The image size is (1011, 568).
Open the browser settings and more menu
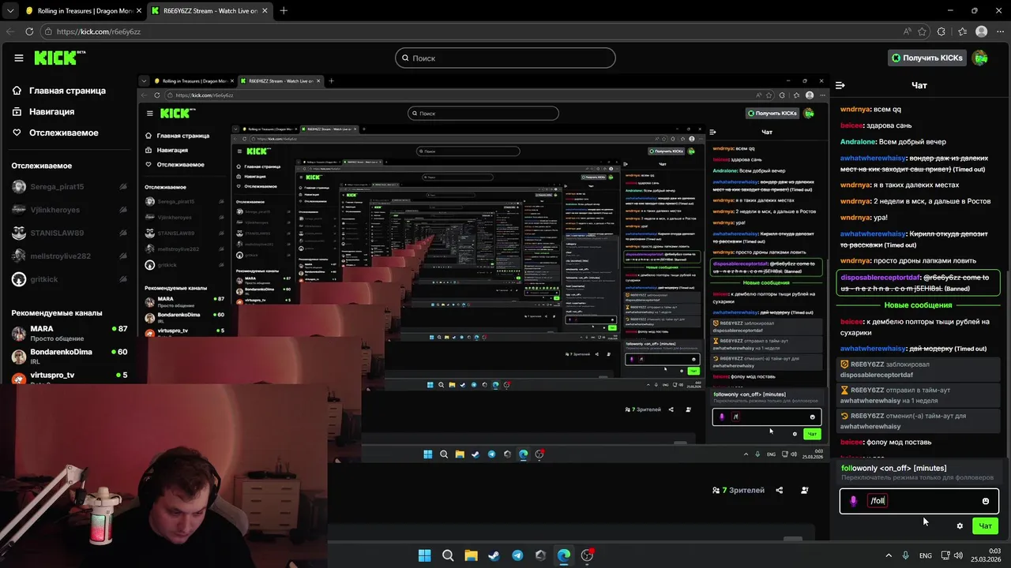[x=1000, y=32]
